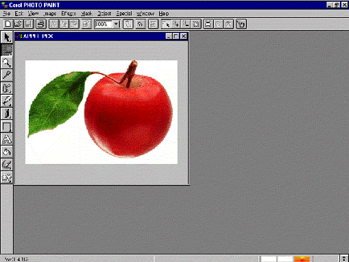
Task: Select the Mask rectangle tool in toolbox
Action: tap(7, 50)
